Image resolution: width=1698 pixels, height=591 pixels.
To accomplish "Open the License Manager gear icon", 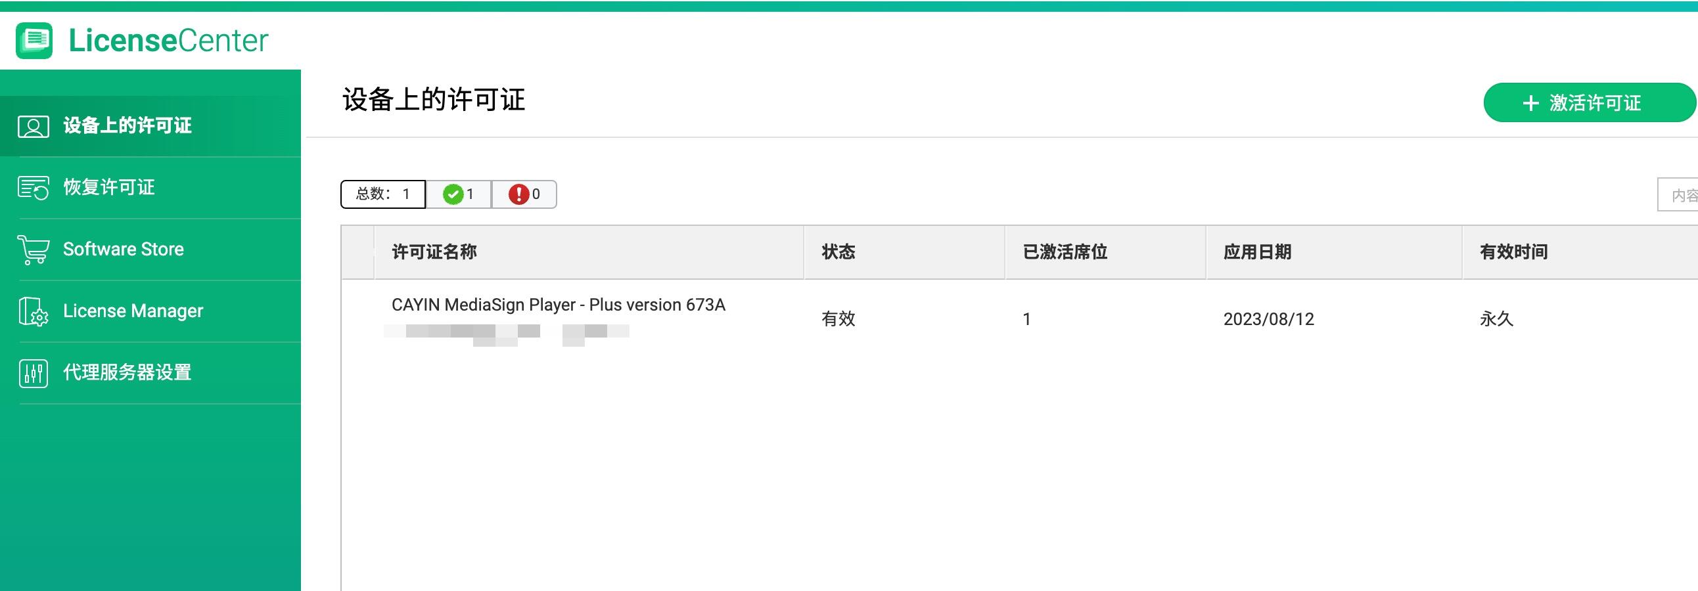I will [x=33, y=312].
